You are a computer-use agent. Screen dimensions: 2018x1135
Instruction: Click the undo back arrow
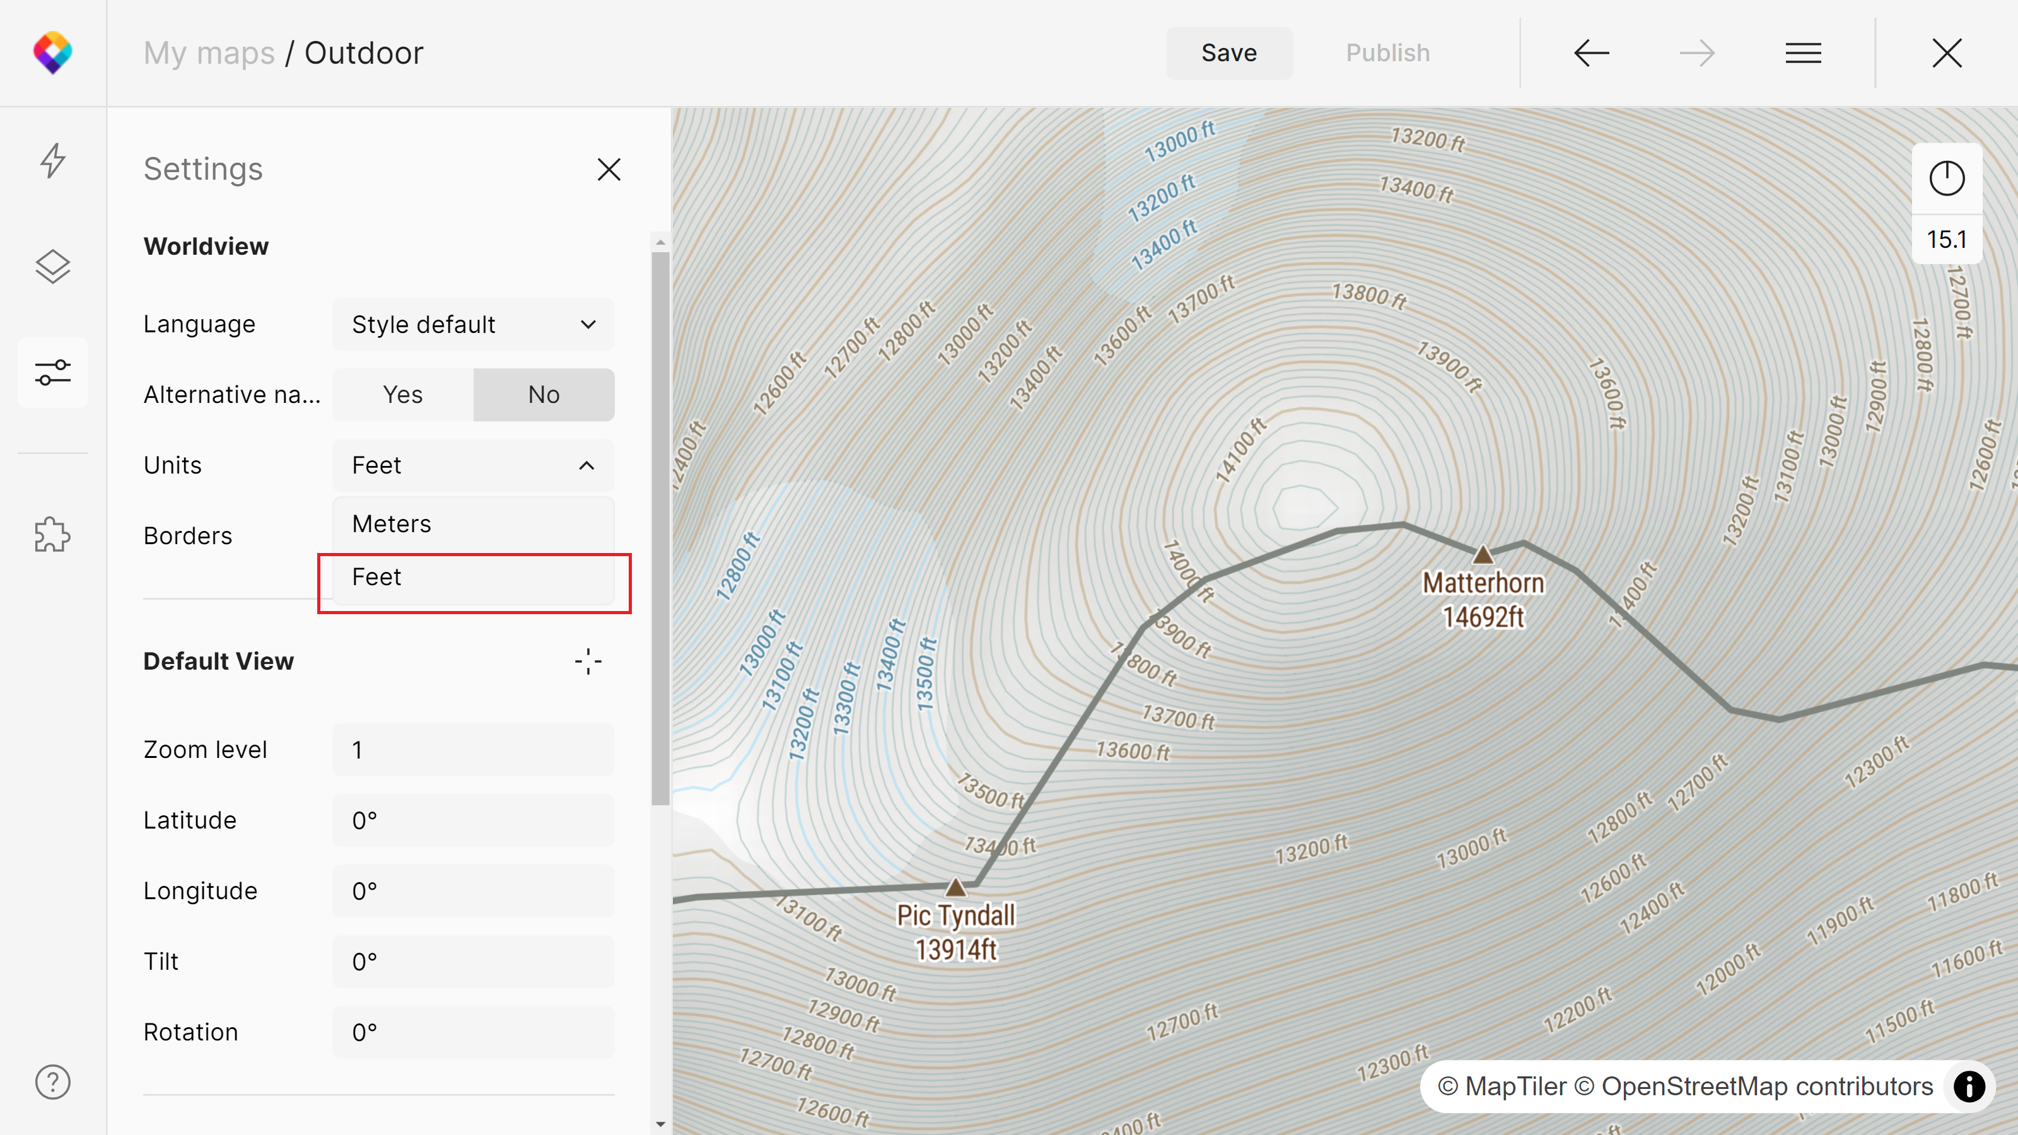coord(1591,52)
